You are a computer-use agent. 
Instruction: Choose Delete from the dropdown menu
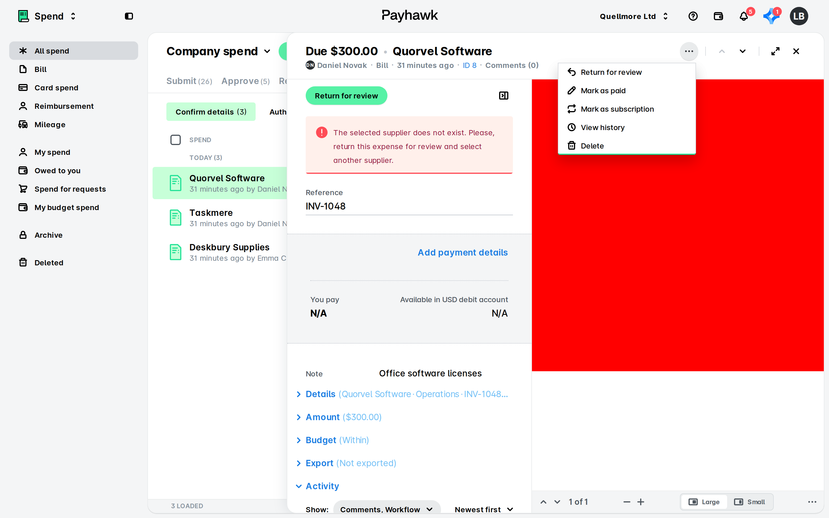[x=627, y=146]
